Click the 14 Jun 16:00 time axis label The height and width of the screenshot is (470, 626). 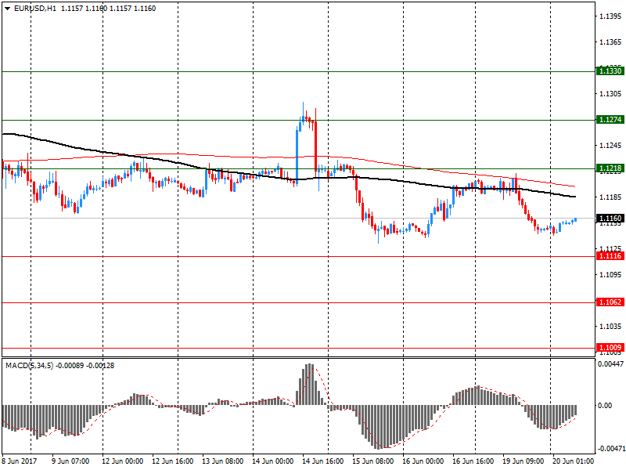(x=322, y=461)
